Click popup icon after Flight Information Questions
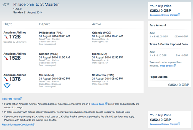 (x=34, y=124)
